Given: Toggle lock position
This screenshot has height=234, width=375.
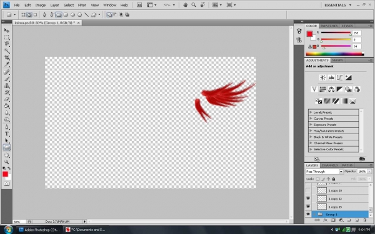Looking at the screenshot, I should 328,179.
